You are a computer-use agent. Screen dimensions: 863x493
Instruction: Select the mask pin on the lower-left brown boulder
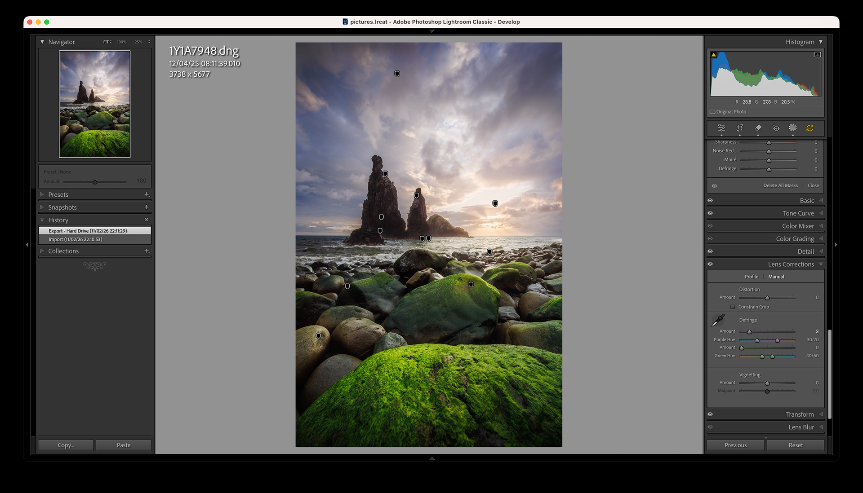coord(318,336)
